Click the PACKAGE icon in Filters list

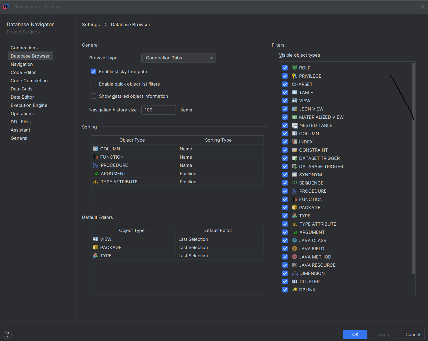(295, 207)
